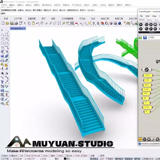Select the Pan hand tool

point(42,24)
